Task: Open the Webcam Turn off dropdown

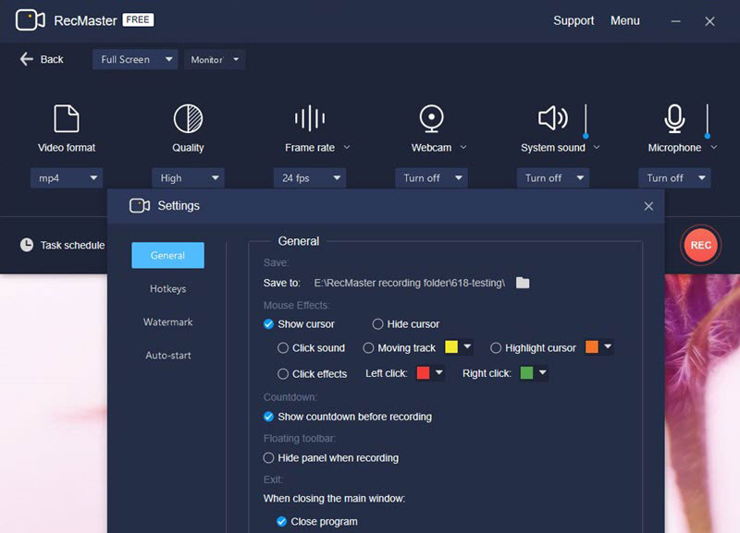Action: click(431, 178)
